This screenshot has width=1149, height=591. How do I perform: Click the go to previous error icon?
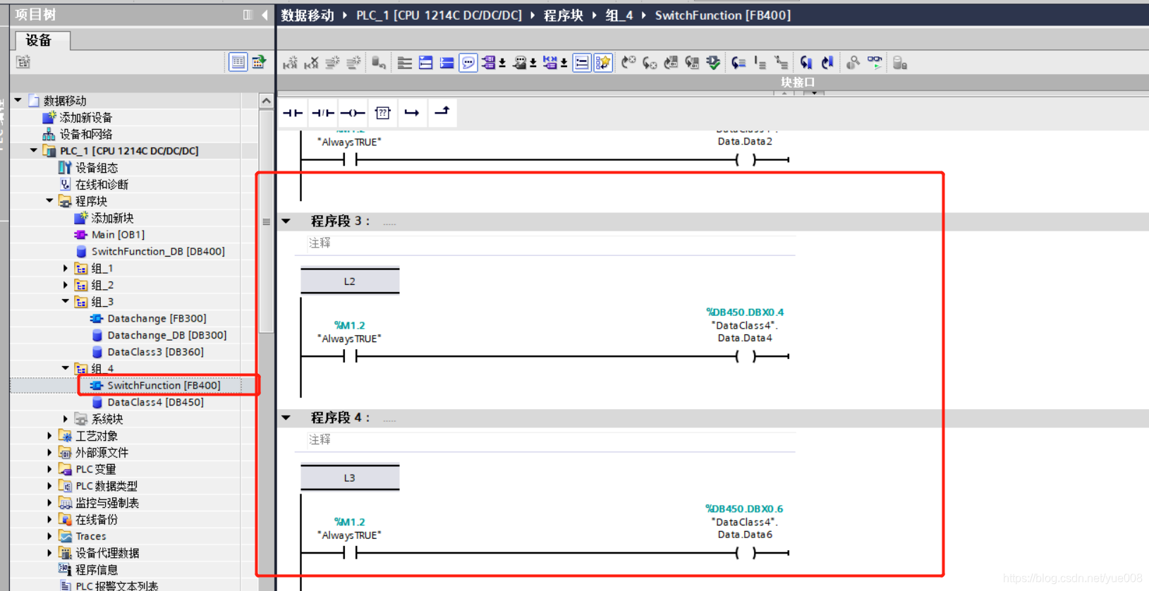pyautogui.click(x=628, y=63)
